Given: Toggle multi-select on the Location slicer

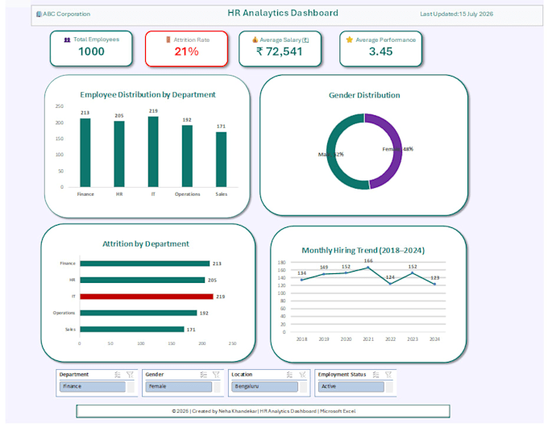Looking at the screenshot, I should [x=289, y=375].
